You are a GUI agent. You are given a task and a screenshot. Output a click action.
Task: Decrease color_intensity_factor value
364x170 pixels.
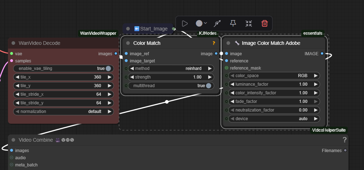[x=232, y=93]
